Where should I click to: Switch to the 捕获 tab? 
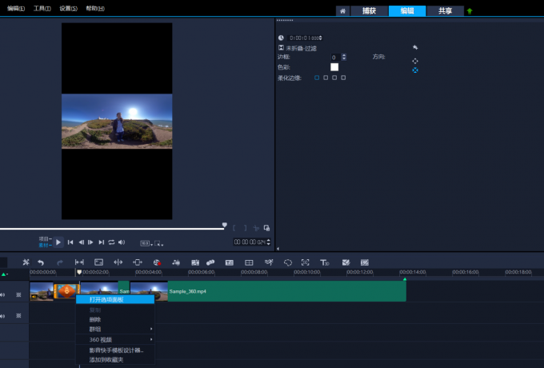[369, 11]
